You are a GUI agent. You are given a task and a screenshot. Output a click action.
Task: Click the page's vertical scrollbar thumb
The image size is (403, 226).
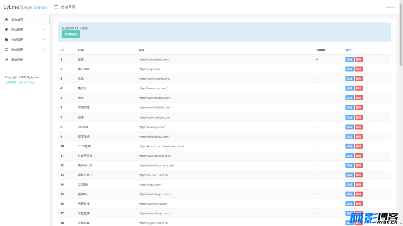(x=401, y=35)
